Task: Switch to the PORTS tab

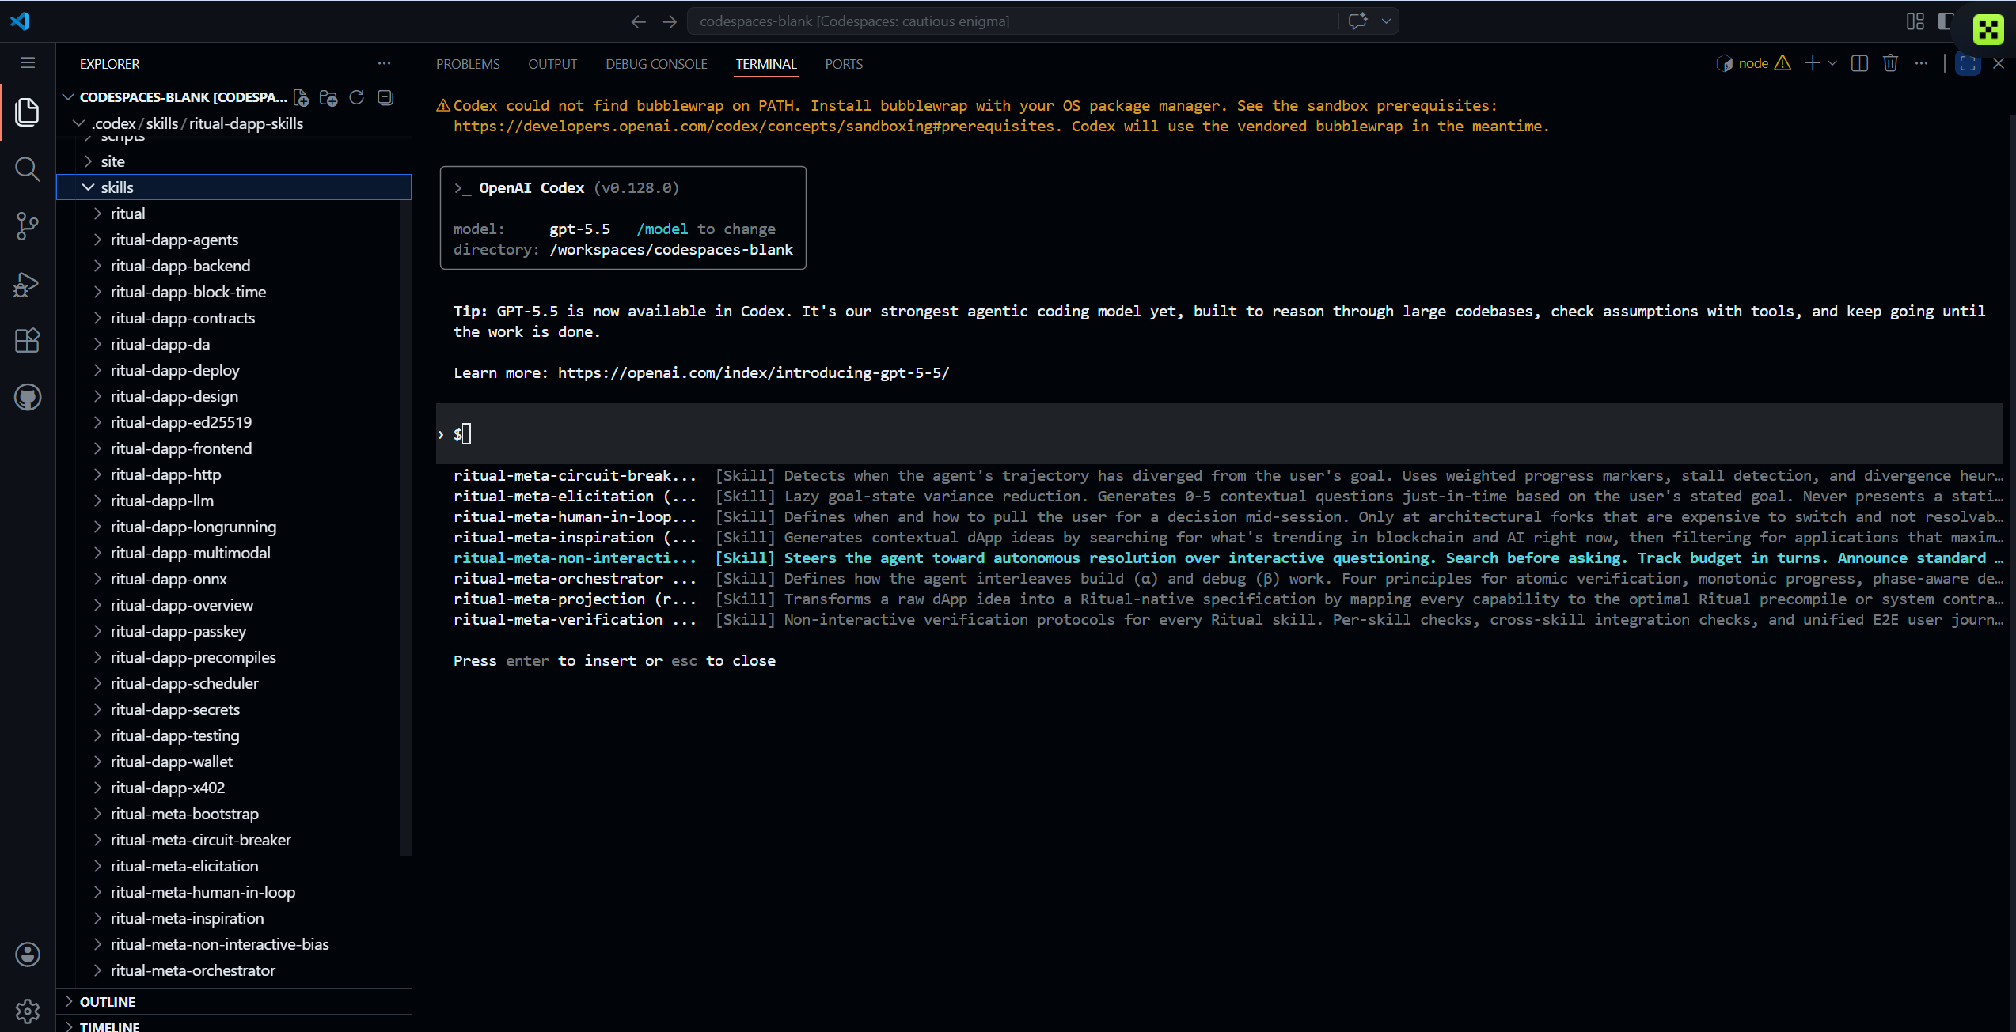Action: point(844,64)
